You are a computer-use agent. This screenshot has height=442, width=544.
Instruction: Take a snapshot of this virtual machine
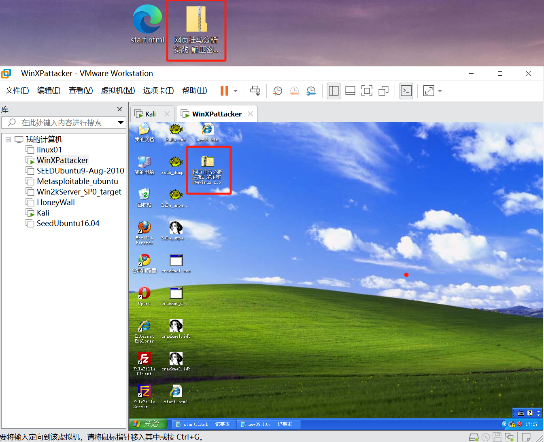pyautogui.click(x=278, y=91)
